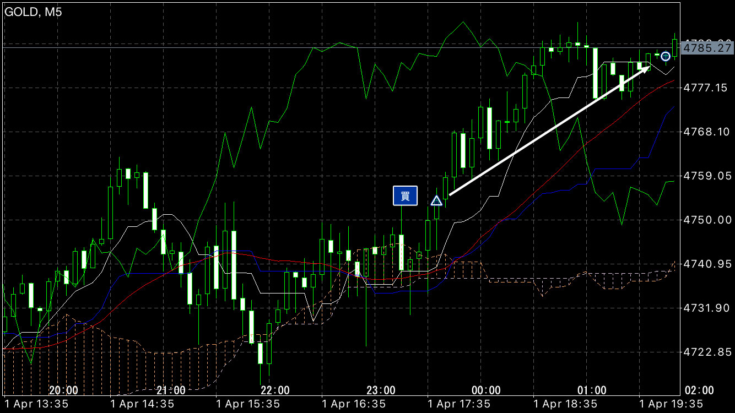735x413 pixels.
Task: Click the 4759.05 price axis label
Action: click(x=707, y=176)
